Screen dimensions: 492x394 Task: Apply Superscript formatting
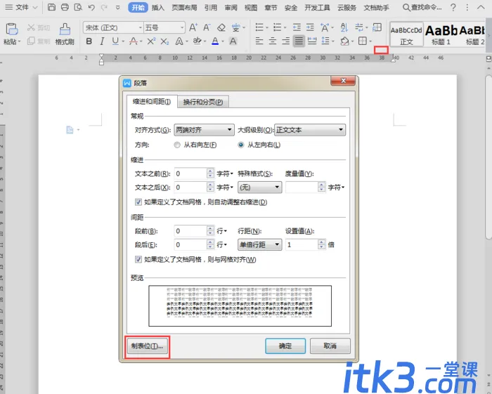pyautogui.click(x=151, y=41)
